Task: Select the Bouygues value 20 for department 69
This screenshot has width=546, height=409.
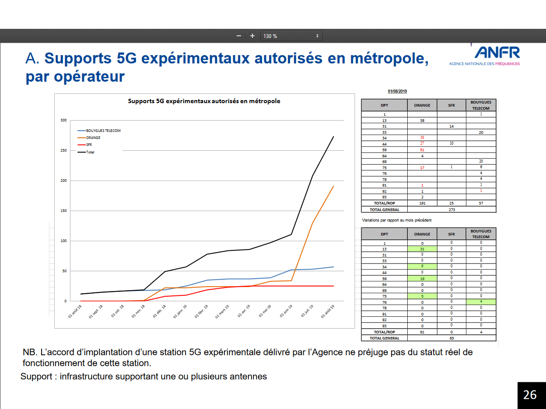Action: click(481, 162)
